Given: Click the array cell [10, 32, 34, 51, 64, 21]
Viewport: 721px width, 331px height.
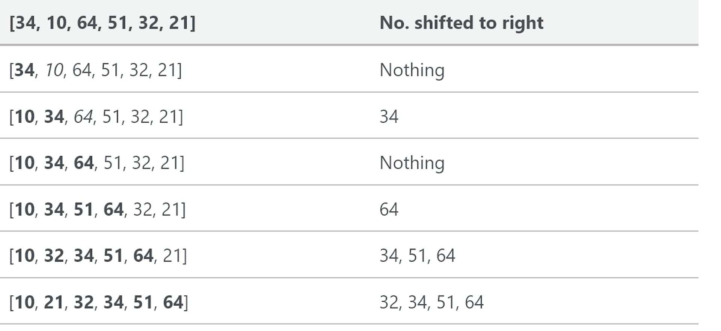Looking at the screenshot, I should tap(98, 256).
